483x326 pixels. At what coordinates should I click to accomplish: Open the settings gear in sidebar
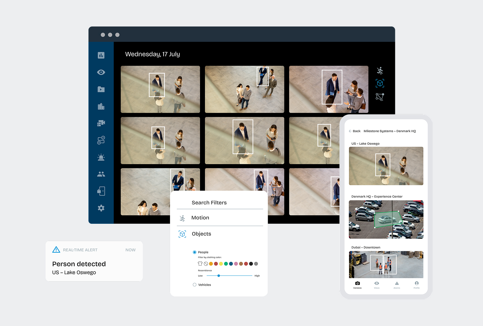tap(101, 208)
